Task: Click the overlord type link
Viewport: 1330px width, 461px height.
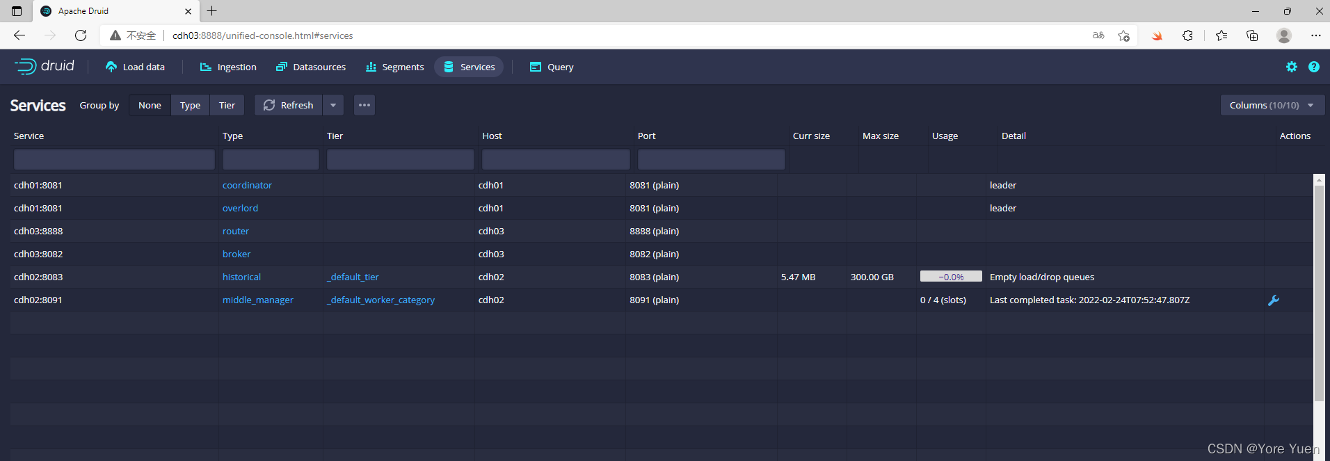Action: (x=240, y=208)
